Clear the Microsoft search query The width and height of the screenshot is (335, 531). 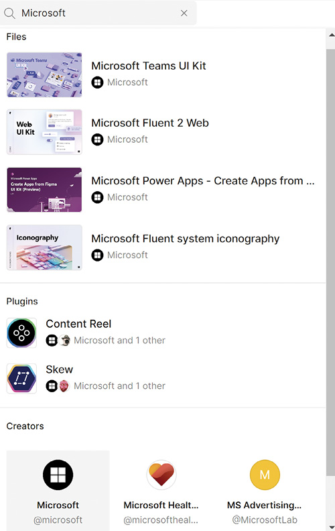(x=184, y=13)
